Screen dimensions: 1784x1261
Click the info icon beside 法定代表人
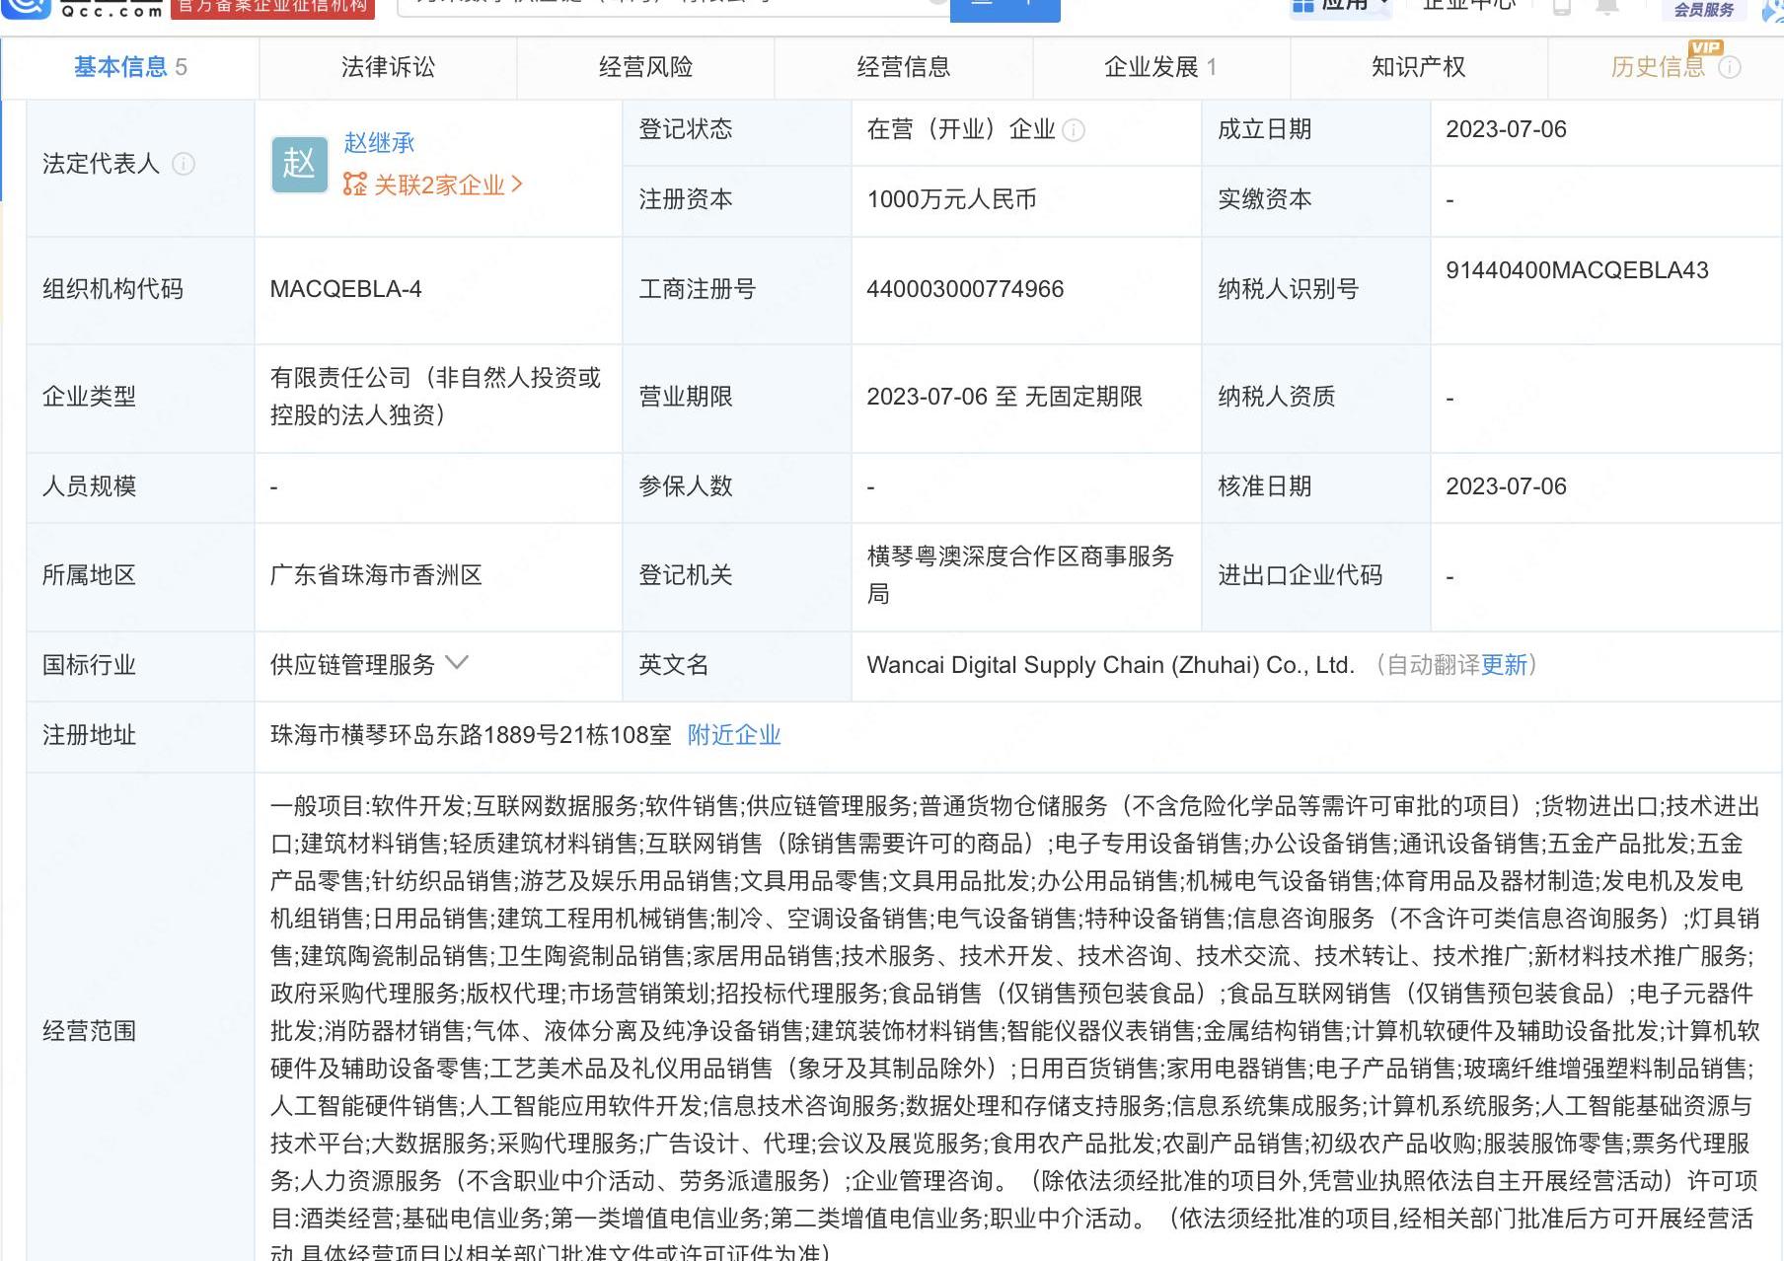[184, 164]
